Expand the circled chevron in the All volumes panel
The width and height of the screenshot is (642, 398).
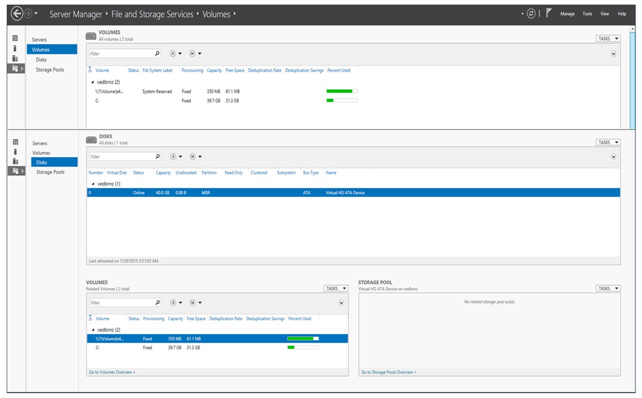pos(613,53)
